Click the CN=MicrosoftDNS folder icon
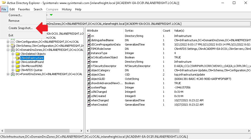This screenshot has height=139, width=251. 18,66
